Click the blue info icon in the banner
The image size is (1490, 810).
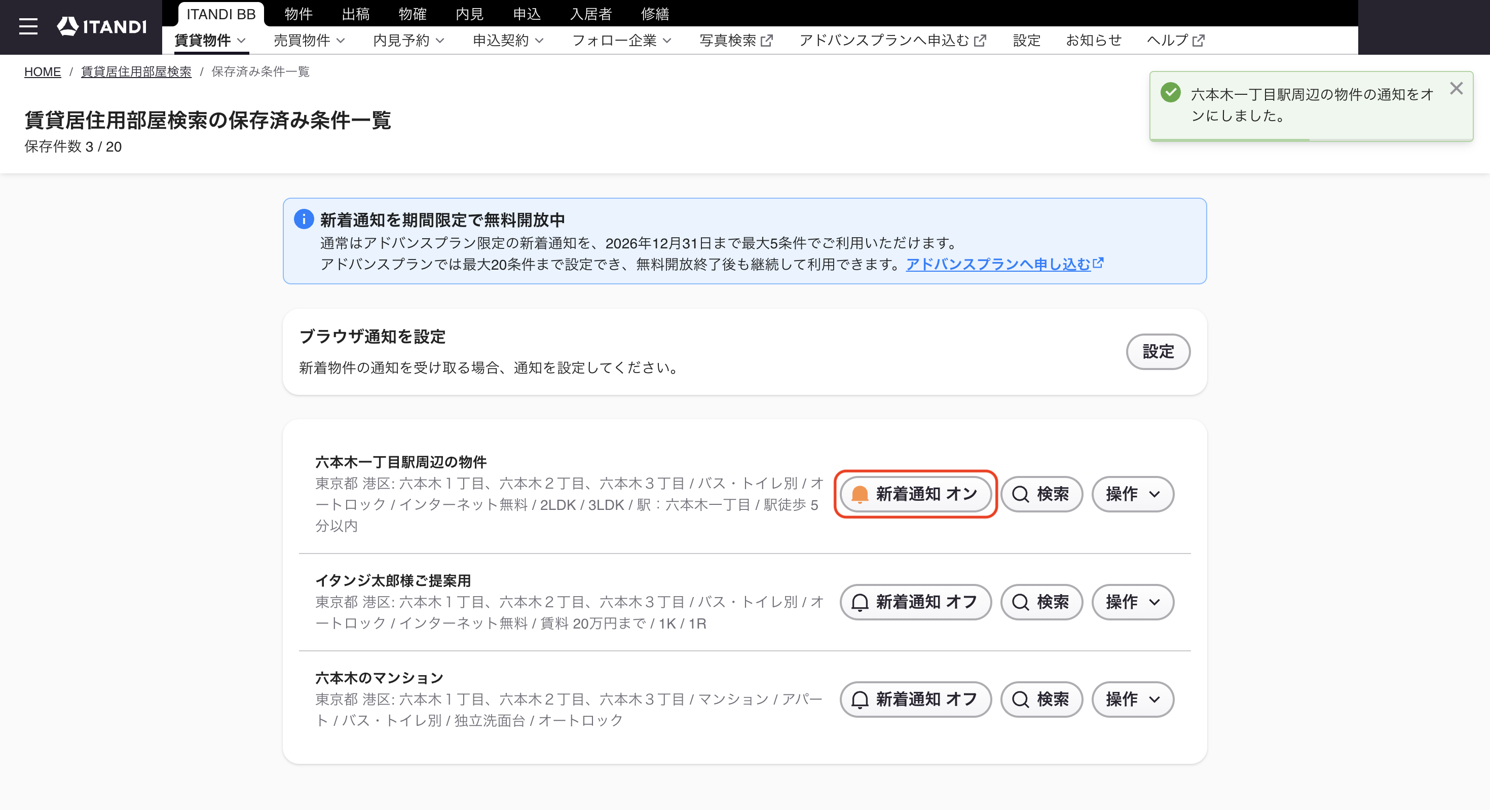pyautogui.click(x=304, y=219)
